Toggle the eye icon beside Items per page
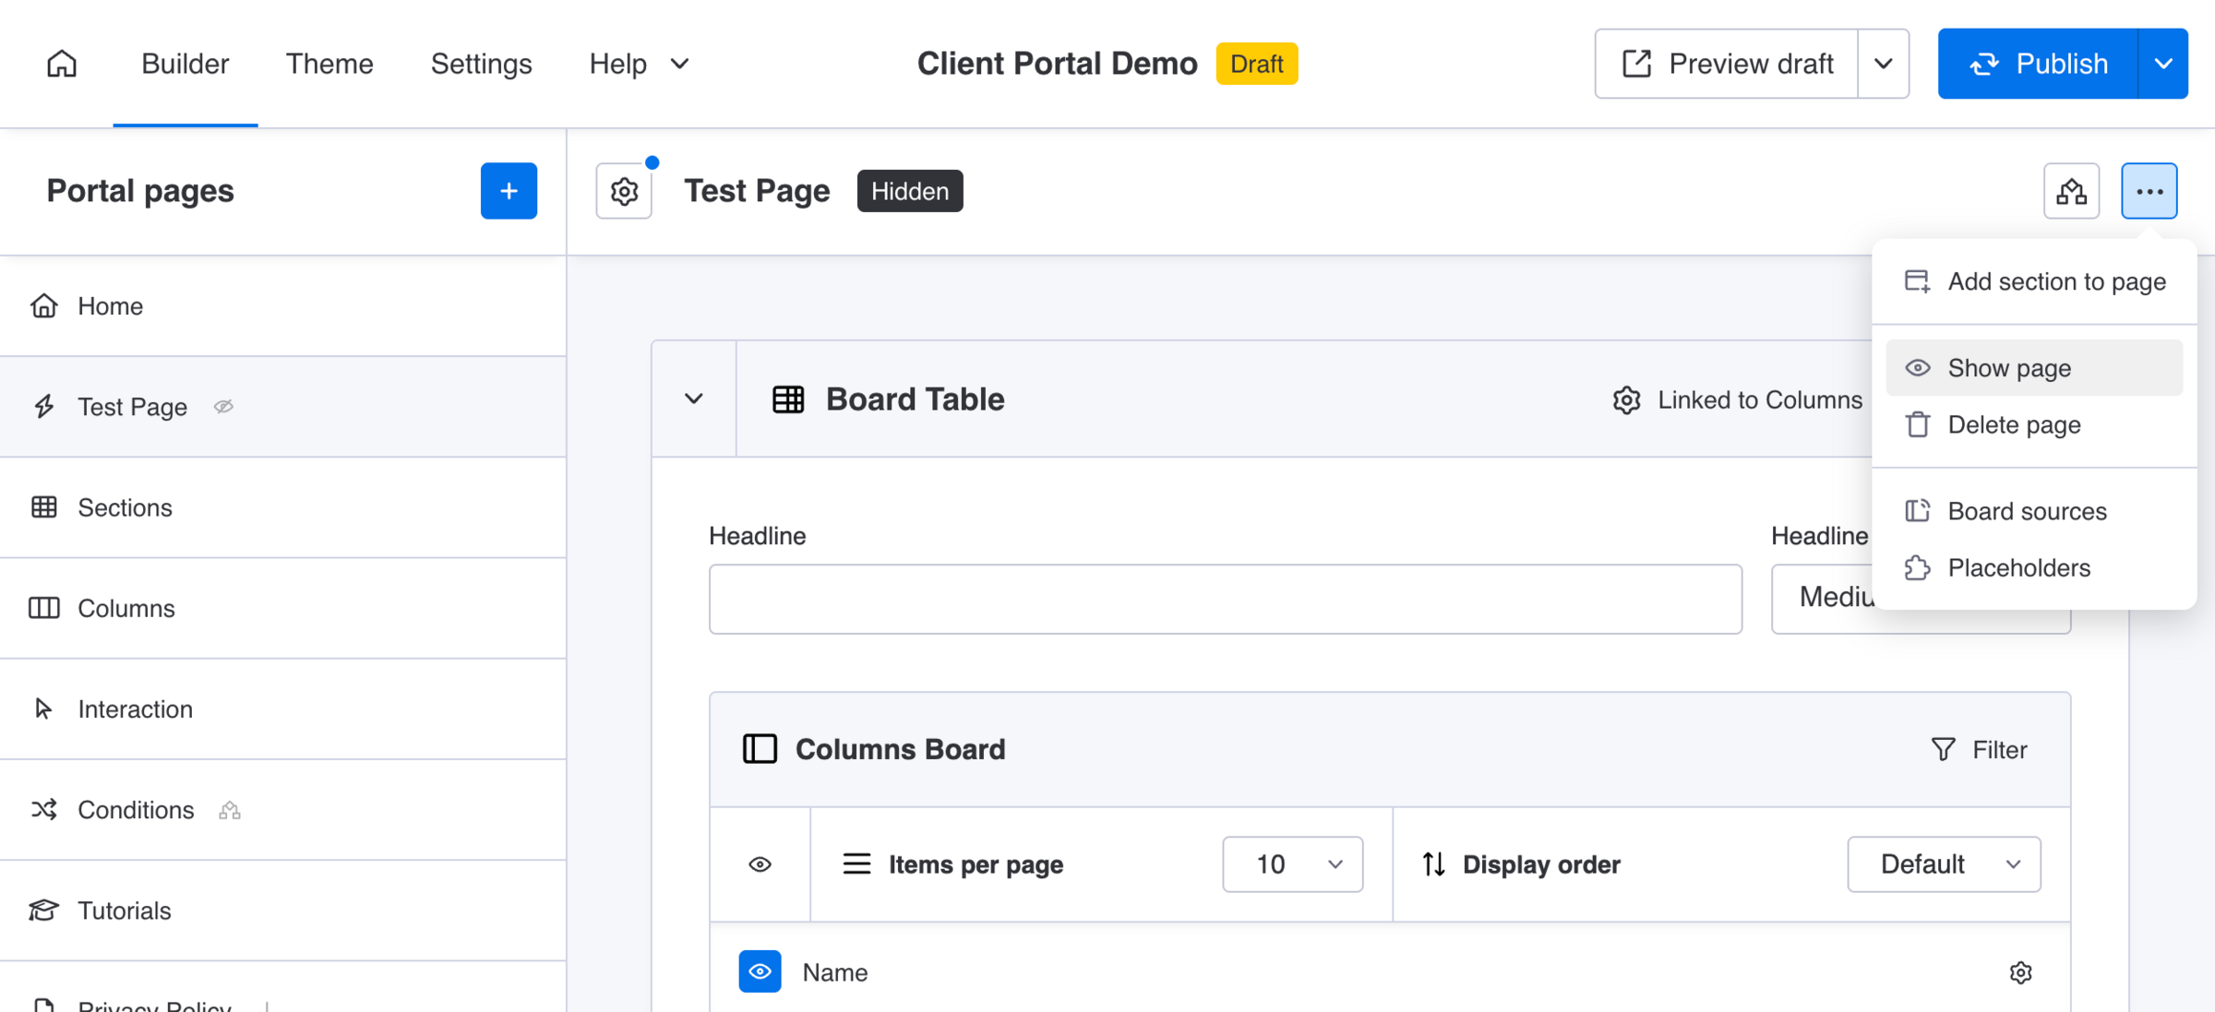2215x1012 pixels. (760, 864)
